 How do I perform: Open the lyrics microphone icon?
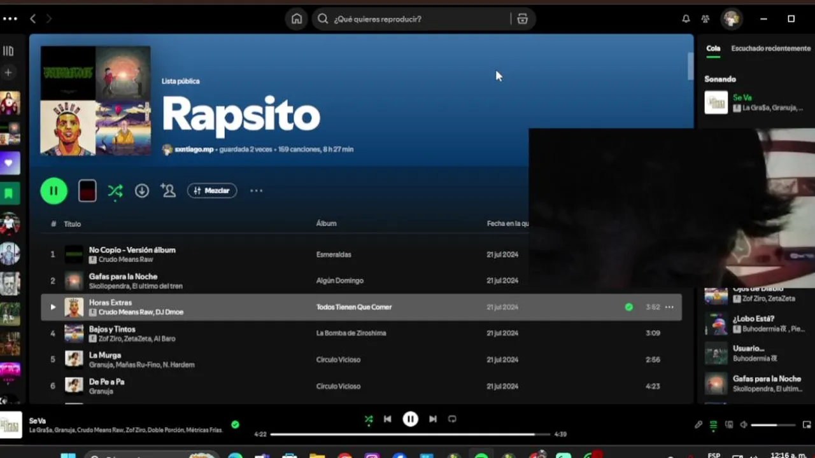coord(698,425)
